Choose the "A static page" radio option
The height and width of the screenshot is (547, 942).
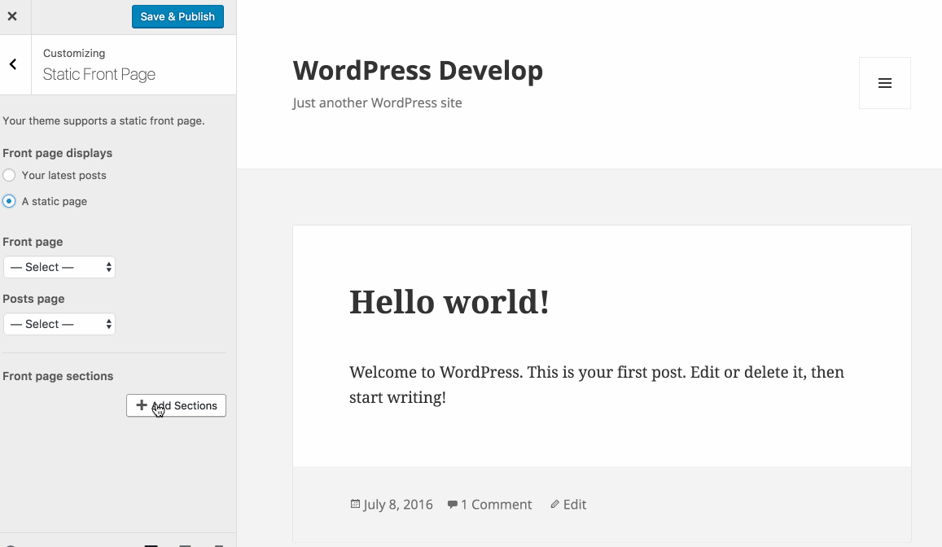(x=9, y=201)
